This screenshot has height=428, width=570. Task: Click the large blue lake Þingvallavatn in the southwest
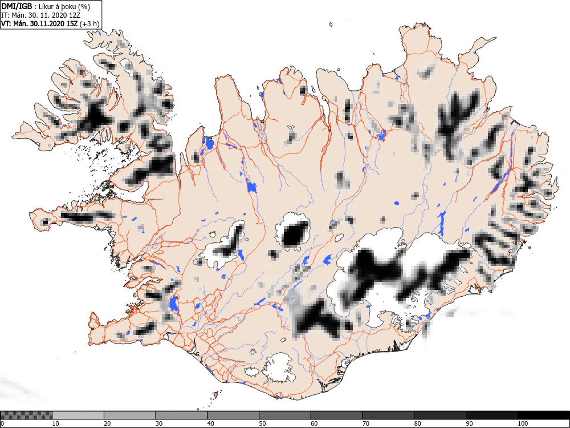point(173,304)
